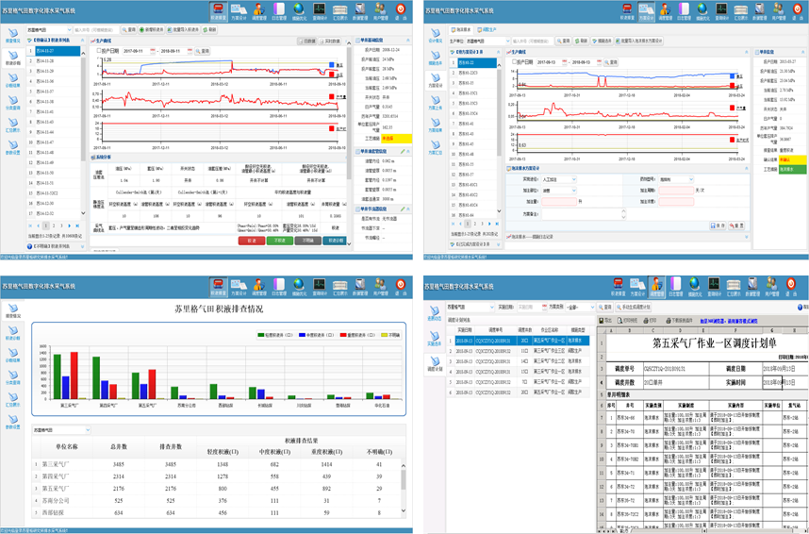Click 保存 in the 泡沫排水方案设计 form
The height and width of the screenshot is (534, 809).
pyautogui.click(x=718, y=225)
